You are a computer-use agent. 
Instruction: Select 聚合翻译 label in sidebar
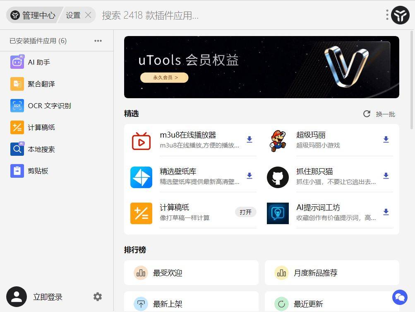click(x=41, y=84)
